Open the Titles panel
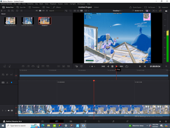This screenshot has width=170, height=128. tap(46, 7)
